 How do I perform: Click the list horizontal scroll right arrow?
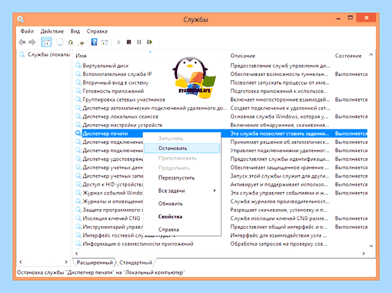(x=364, y=253)
